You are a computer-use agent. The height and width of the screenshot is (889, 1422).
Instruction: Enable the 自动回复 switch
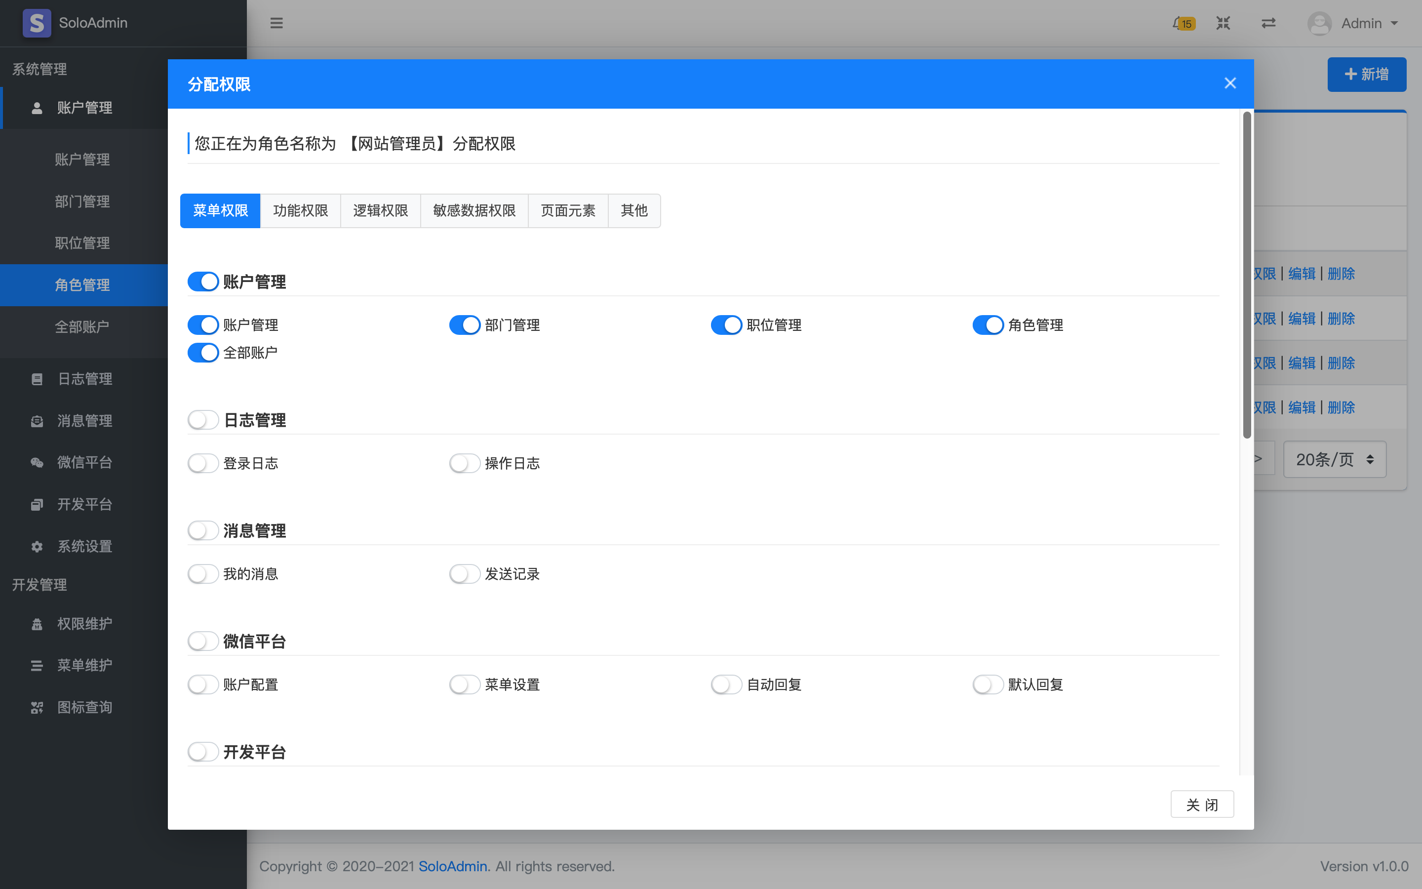pos(726,684)
